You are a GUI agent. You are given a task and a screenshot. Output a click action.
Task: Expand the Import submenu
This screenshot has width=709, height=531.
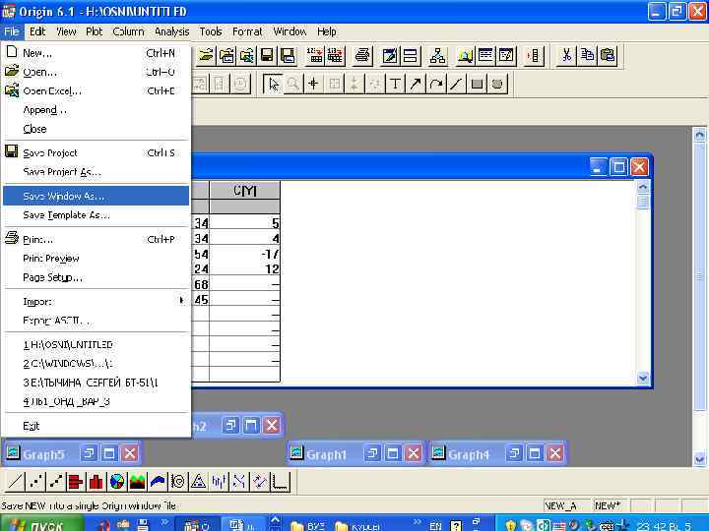point(96,302)
